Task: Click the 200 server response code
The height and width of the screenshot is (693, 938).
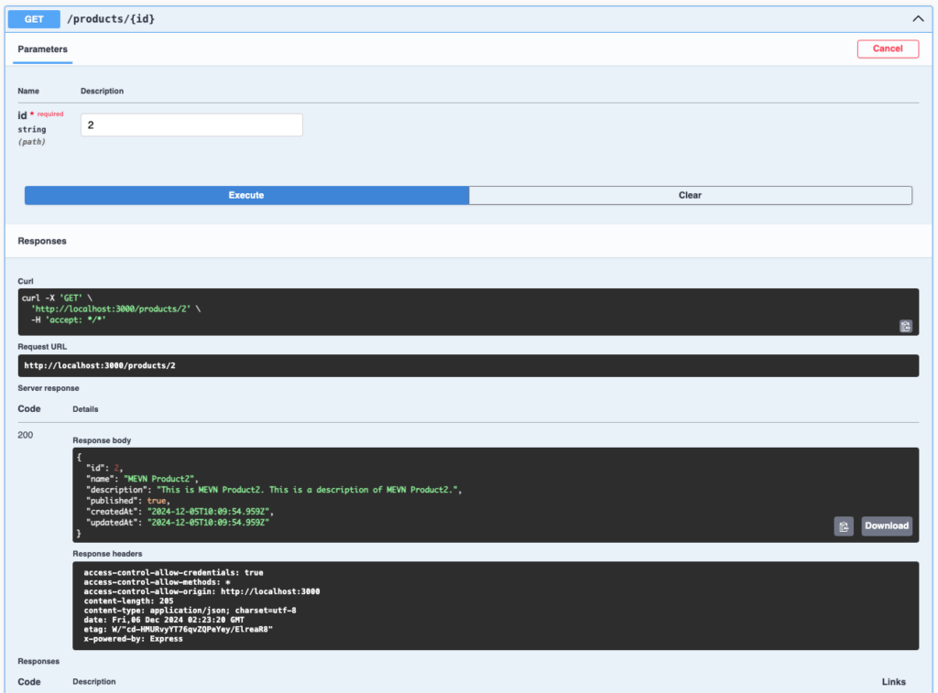Action: click(x=26, y=435)
